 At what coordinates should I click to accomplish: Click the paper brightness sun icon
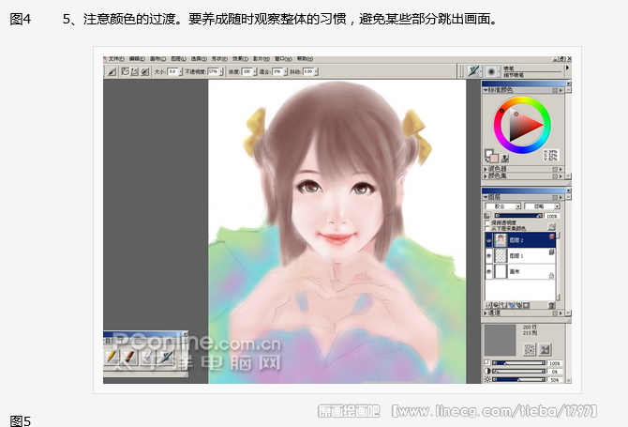point(487,379)
